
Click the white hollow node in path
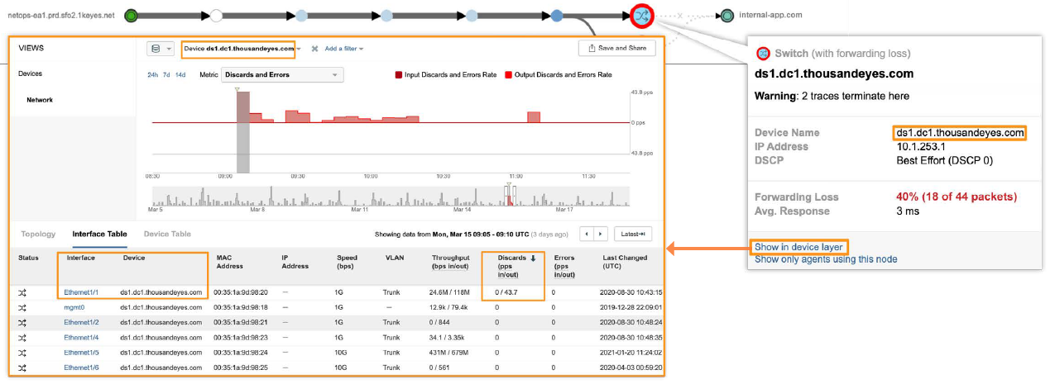point(217,15)
